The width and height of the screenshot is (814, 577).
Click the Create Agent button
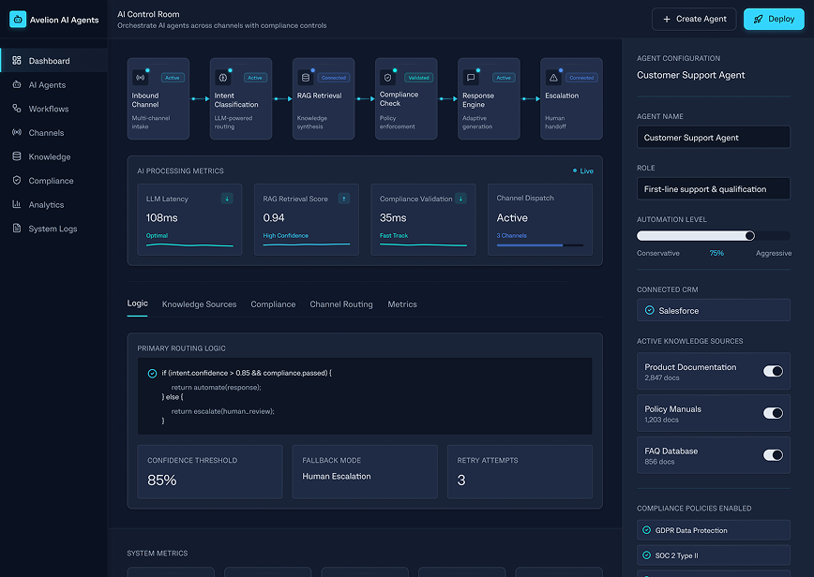tap(694, 19)
